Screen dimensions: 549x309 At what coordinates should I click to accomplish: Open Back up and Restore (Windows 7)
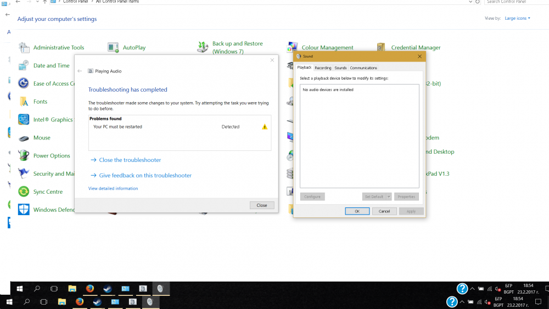pos(229,47)
